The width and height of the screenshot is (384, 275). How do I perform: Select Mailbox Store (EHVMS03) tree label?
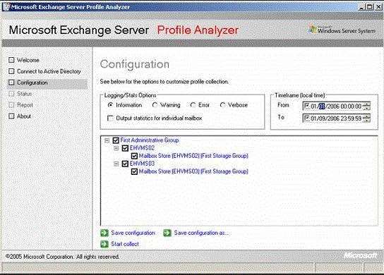pos(193,171)
